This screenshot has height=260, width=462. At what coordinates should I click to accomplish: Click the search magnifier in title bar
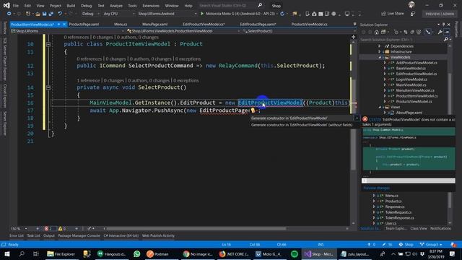(x=260, y=5)
